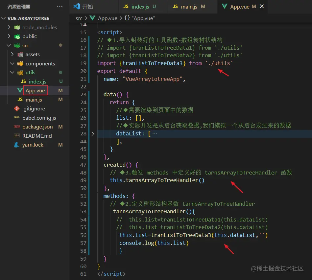Switch to the index.js editor tab
Viewport: 312px width, 280px height.
point(143,7)
